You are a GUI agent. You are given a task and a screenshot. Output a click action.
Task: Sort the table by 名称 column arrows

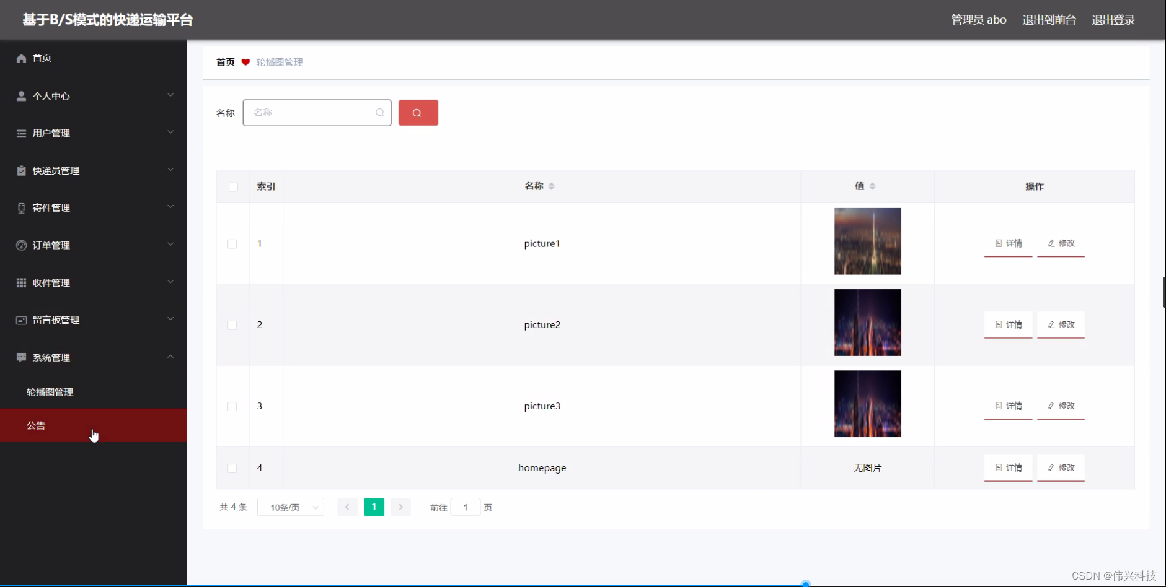[x=552, y=186]
